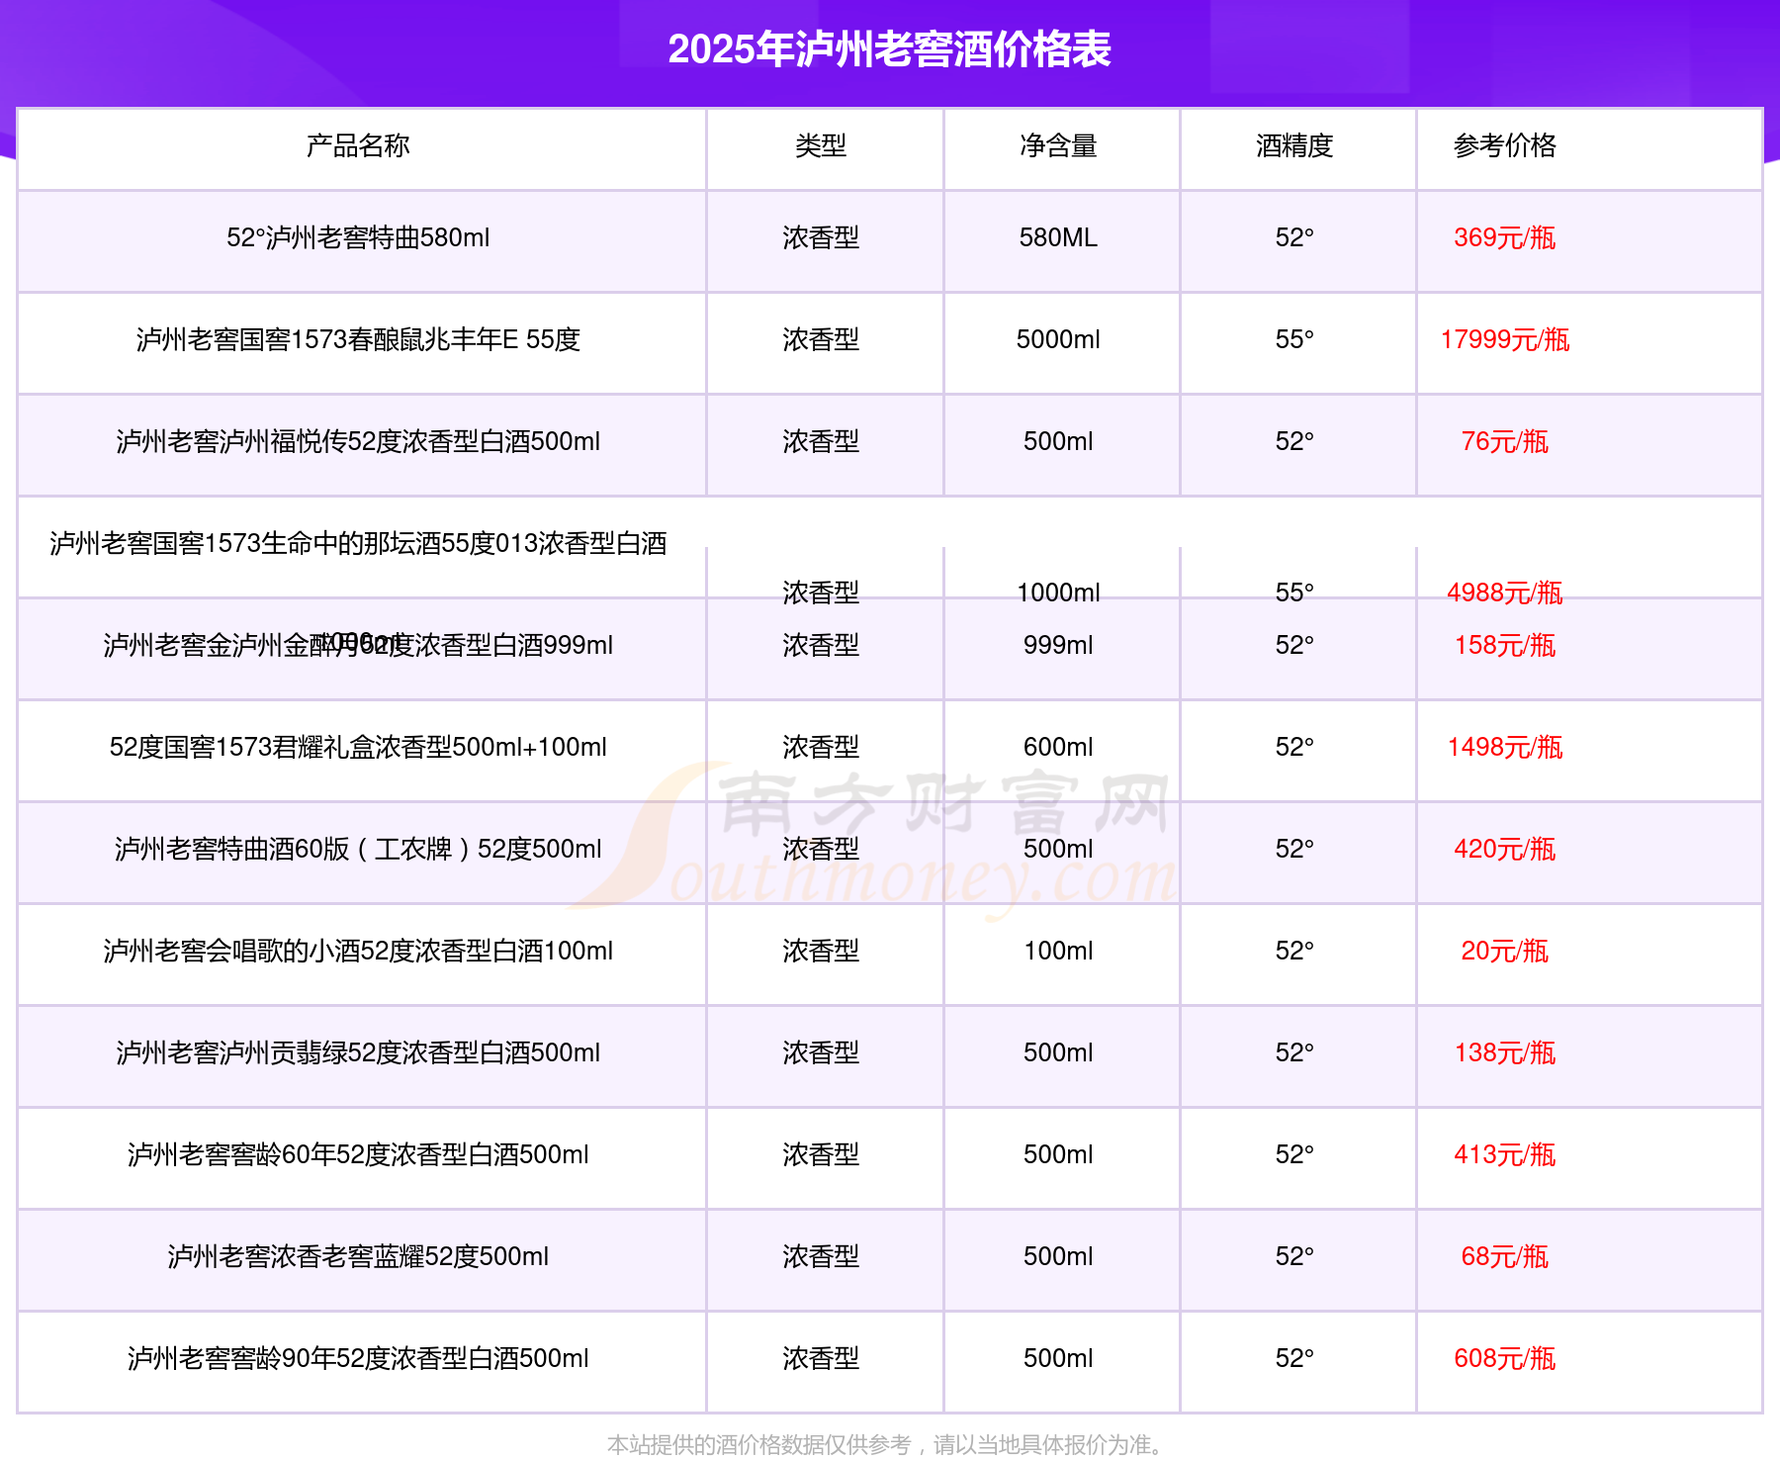Click the price "158元/瓶"
Image resolution: width=1780 pixels, height=1460 pixels.
coord(1505,646)
